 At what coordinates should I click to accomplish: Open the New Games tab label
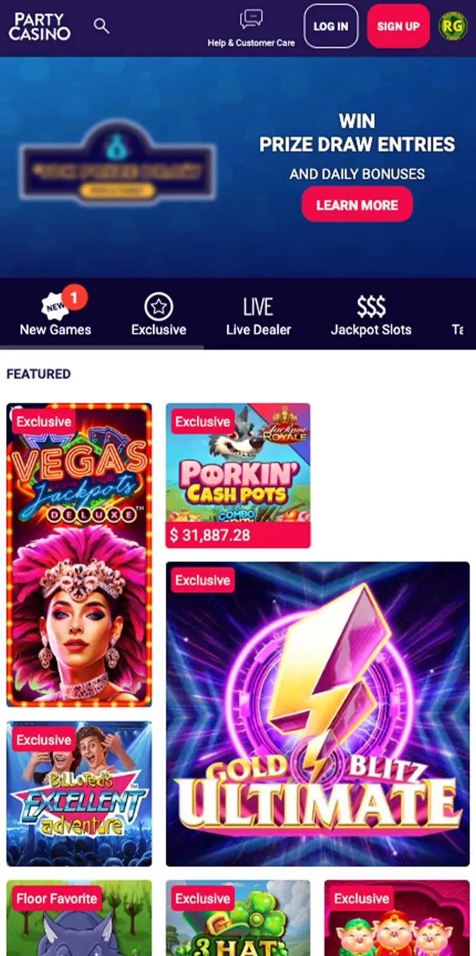pyautogui.click(x=56, y=330)
